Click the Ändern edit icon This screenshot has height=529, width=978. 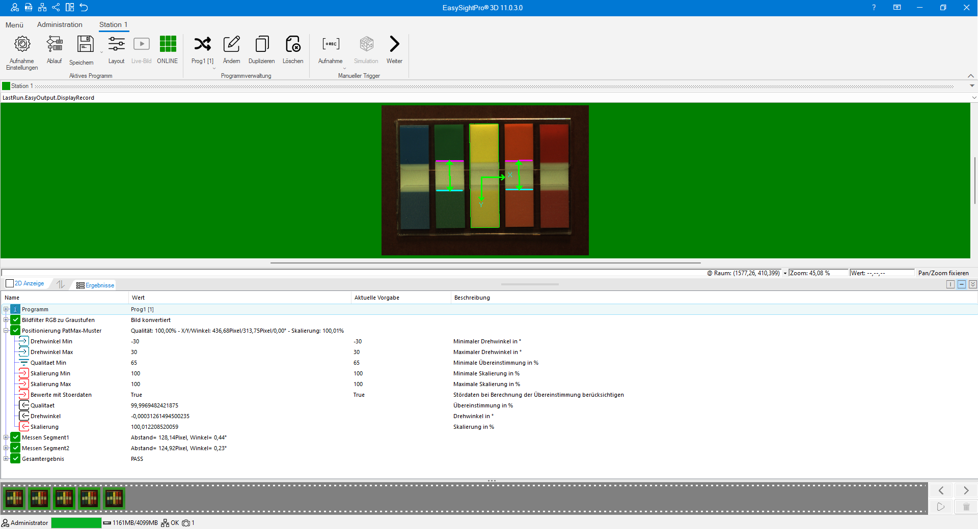coord(231,45)
